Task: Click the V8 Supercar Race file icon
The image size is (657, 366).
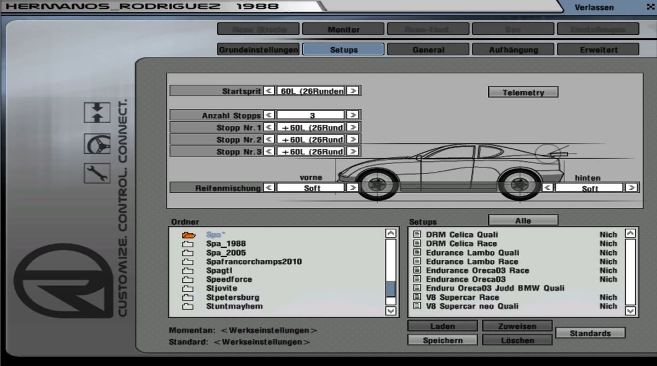Action: [x=417, y=298]
